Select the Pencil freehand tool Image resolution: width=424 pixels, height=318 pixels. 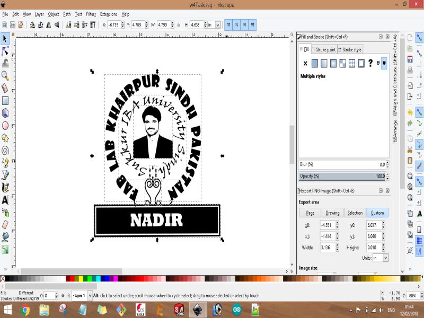coord(5,163)
